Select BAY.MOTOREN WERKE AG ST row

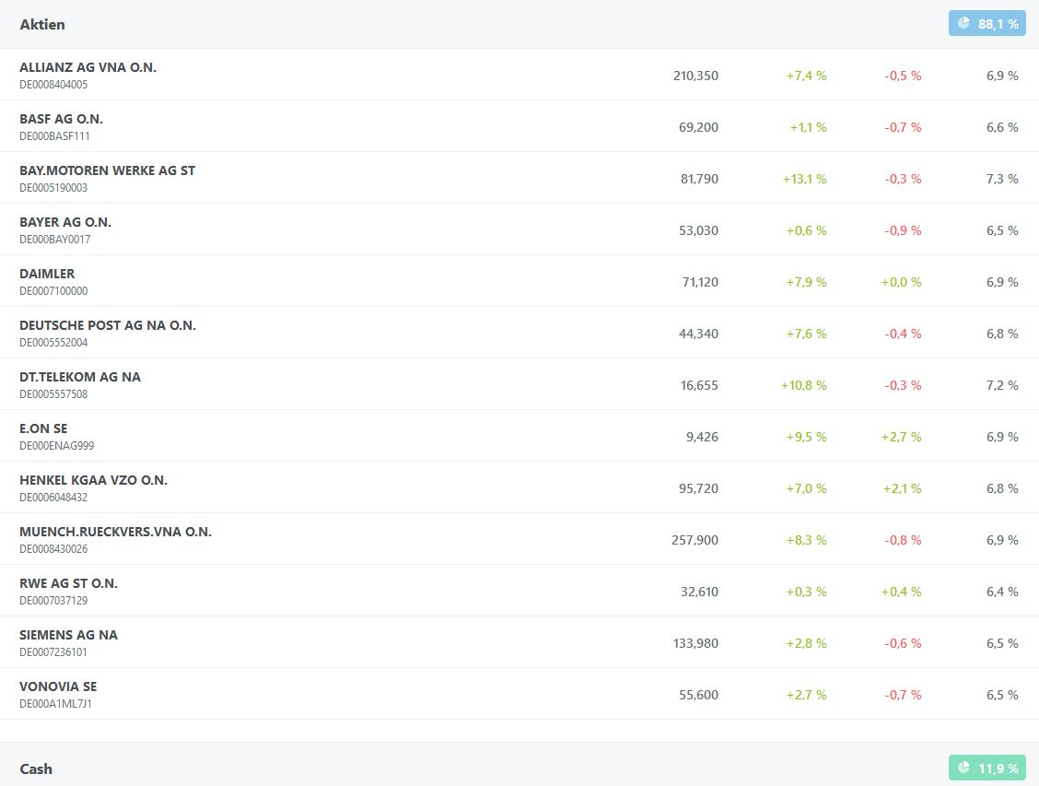107,170
